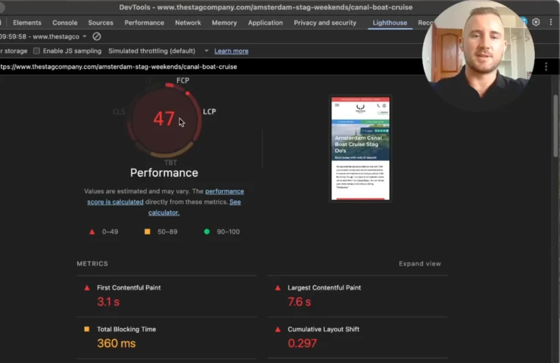Enable the JS sampling checkbox
The height and width of the screenshot is (363, 560).
36,51
